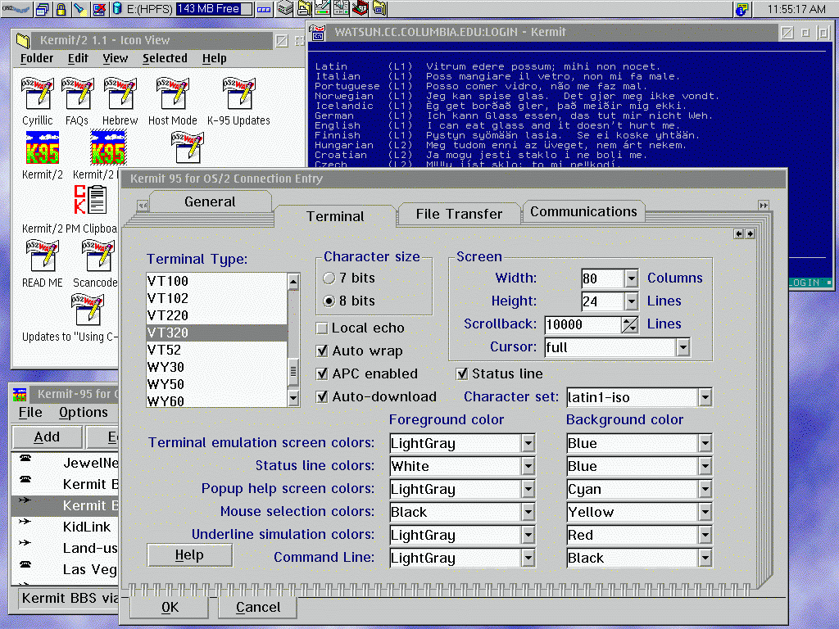Screen dimensions: 839x629
Task: Open the READ ME icon
Action: (42, 256)
